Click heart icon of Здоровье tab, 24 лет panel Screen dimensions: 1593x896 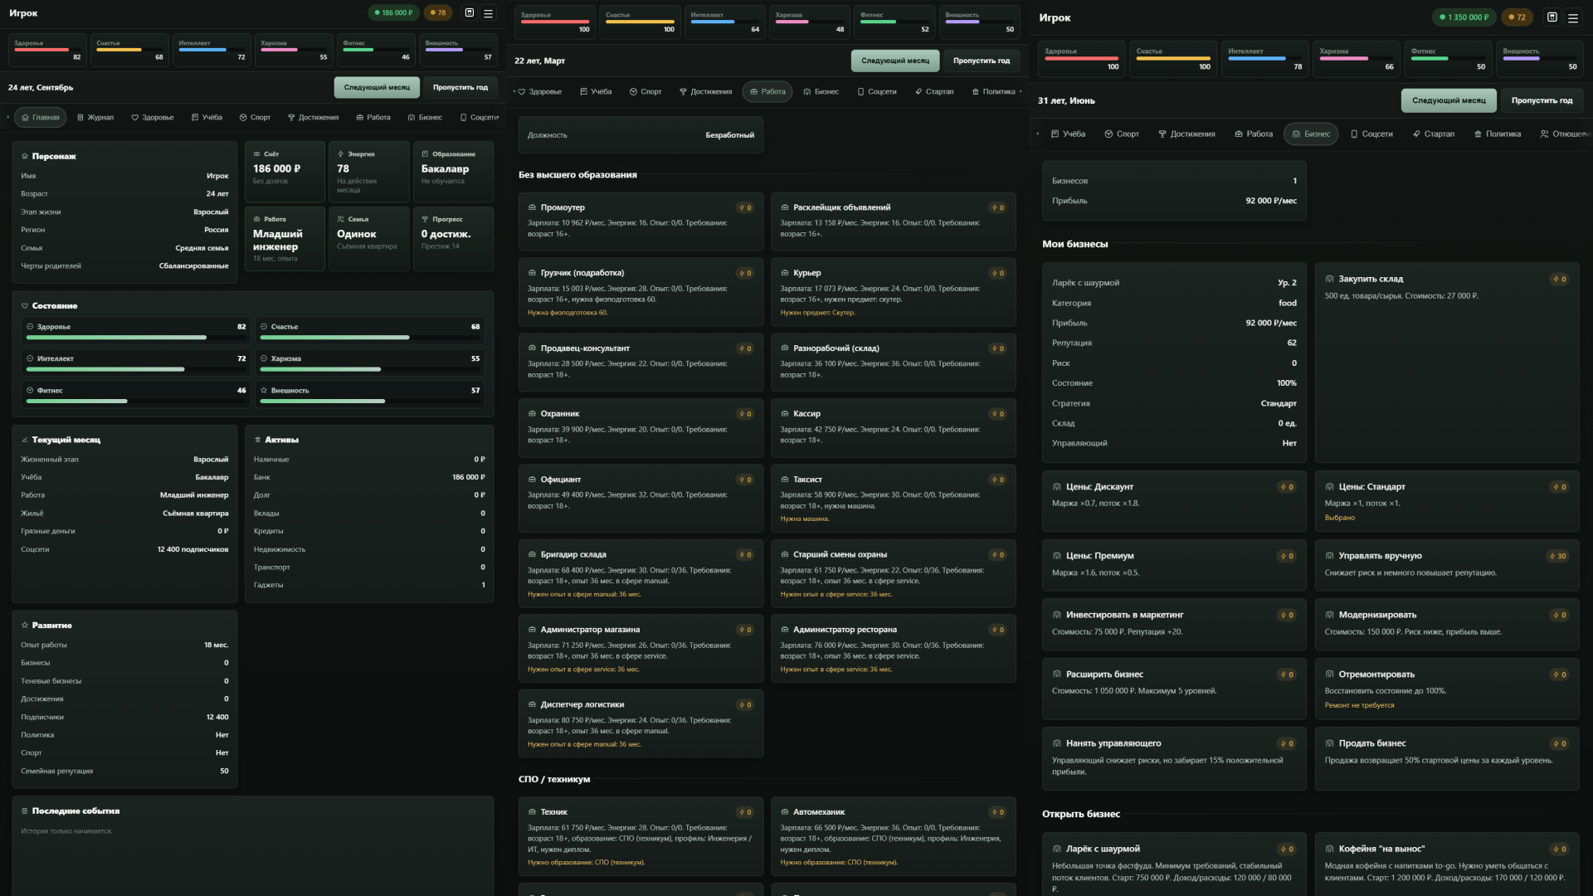click(x=134, y=118)
